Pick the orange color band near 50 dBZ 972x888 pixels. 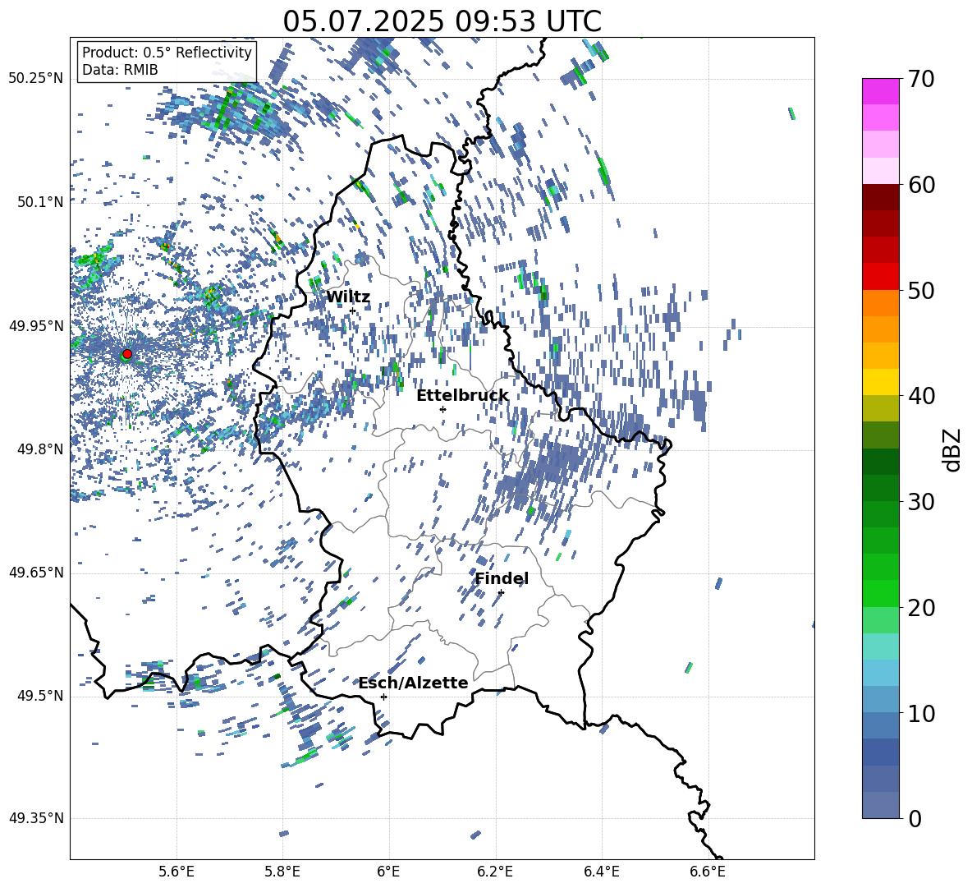[x=880, y=303]
